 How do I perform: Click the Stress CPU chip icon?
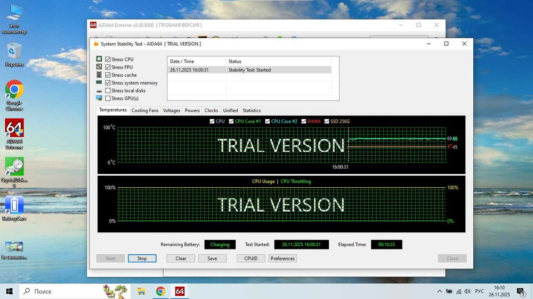tap(99, 59)
